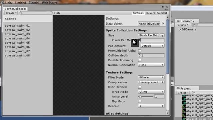Select sprite abyssal_swim_02
Image resolution: width=213 pixels, height=120 pixels.
(x=17, y=30)
